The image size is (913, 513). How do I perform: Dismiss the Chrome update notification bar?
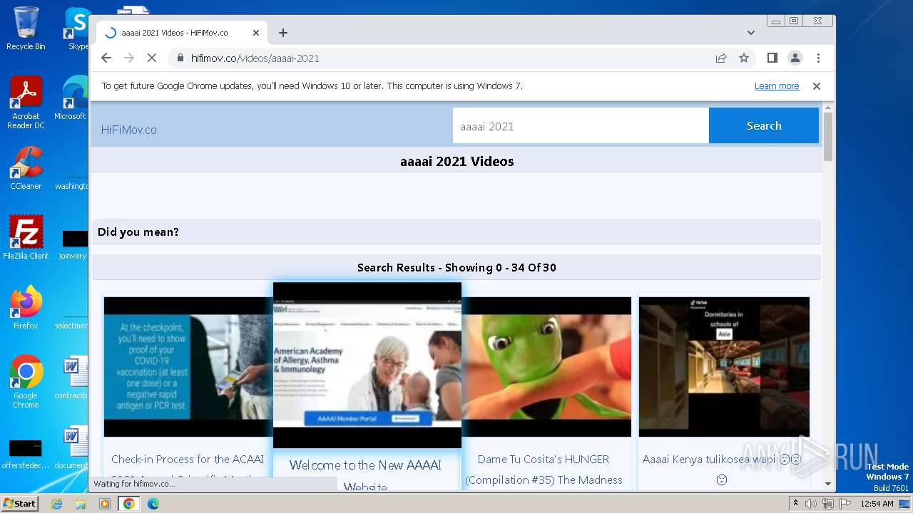tap(817, 86)
